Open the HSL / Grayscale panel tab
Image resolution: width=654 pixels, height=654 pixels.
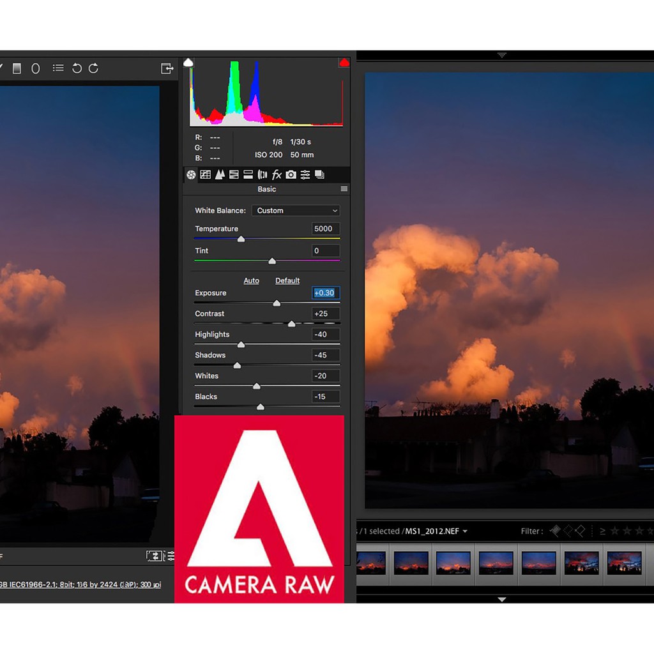coord(234,174)
